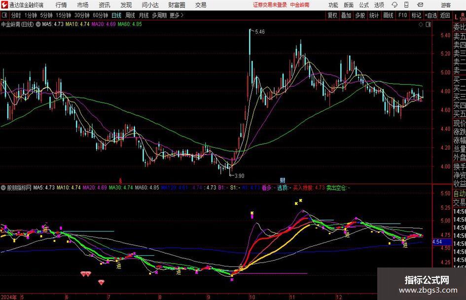Click the 通达信 red logo icon
This screenshot has height=300, width=466.
4,5
